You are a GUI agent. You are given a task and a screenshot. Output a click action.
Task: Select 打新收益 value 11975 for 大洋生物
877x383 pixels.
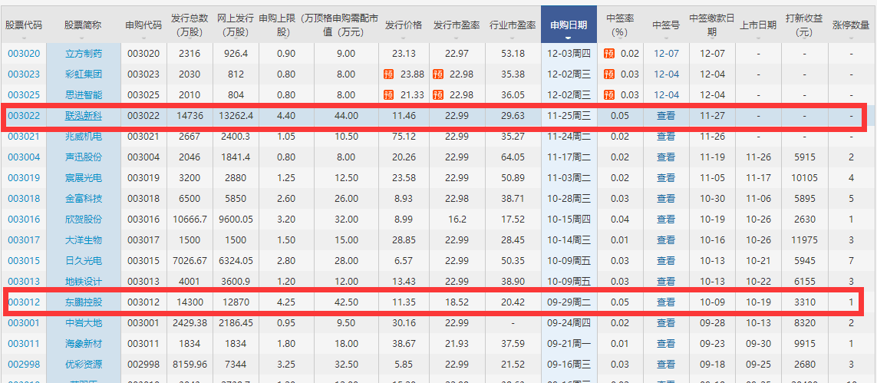(x=804, y=240)
